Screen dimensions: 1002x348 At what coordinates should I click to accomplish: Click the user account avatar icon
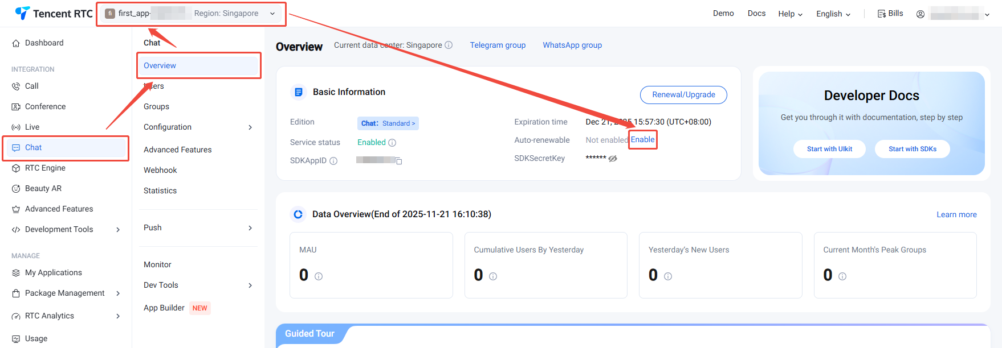click(x=920, y=14)
